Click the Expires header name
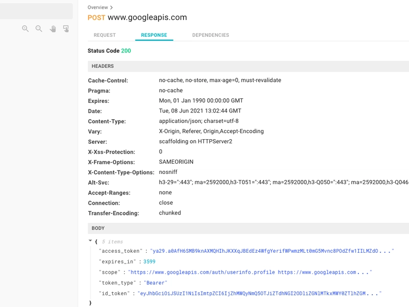Image resolution: width=409 pixels, height=307 pixels. pyautogui.click(x=99, y=101)
